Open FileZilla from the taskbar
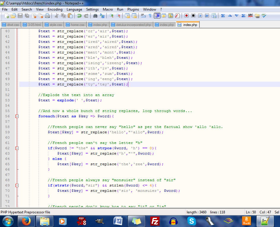Screen dimensions: 280x227 155,221
